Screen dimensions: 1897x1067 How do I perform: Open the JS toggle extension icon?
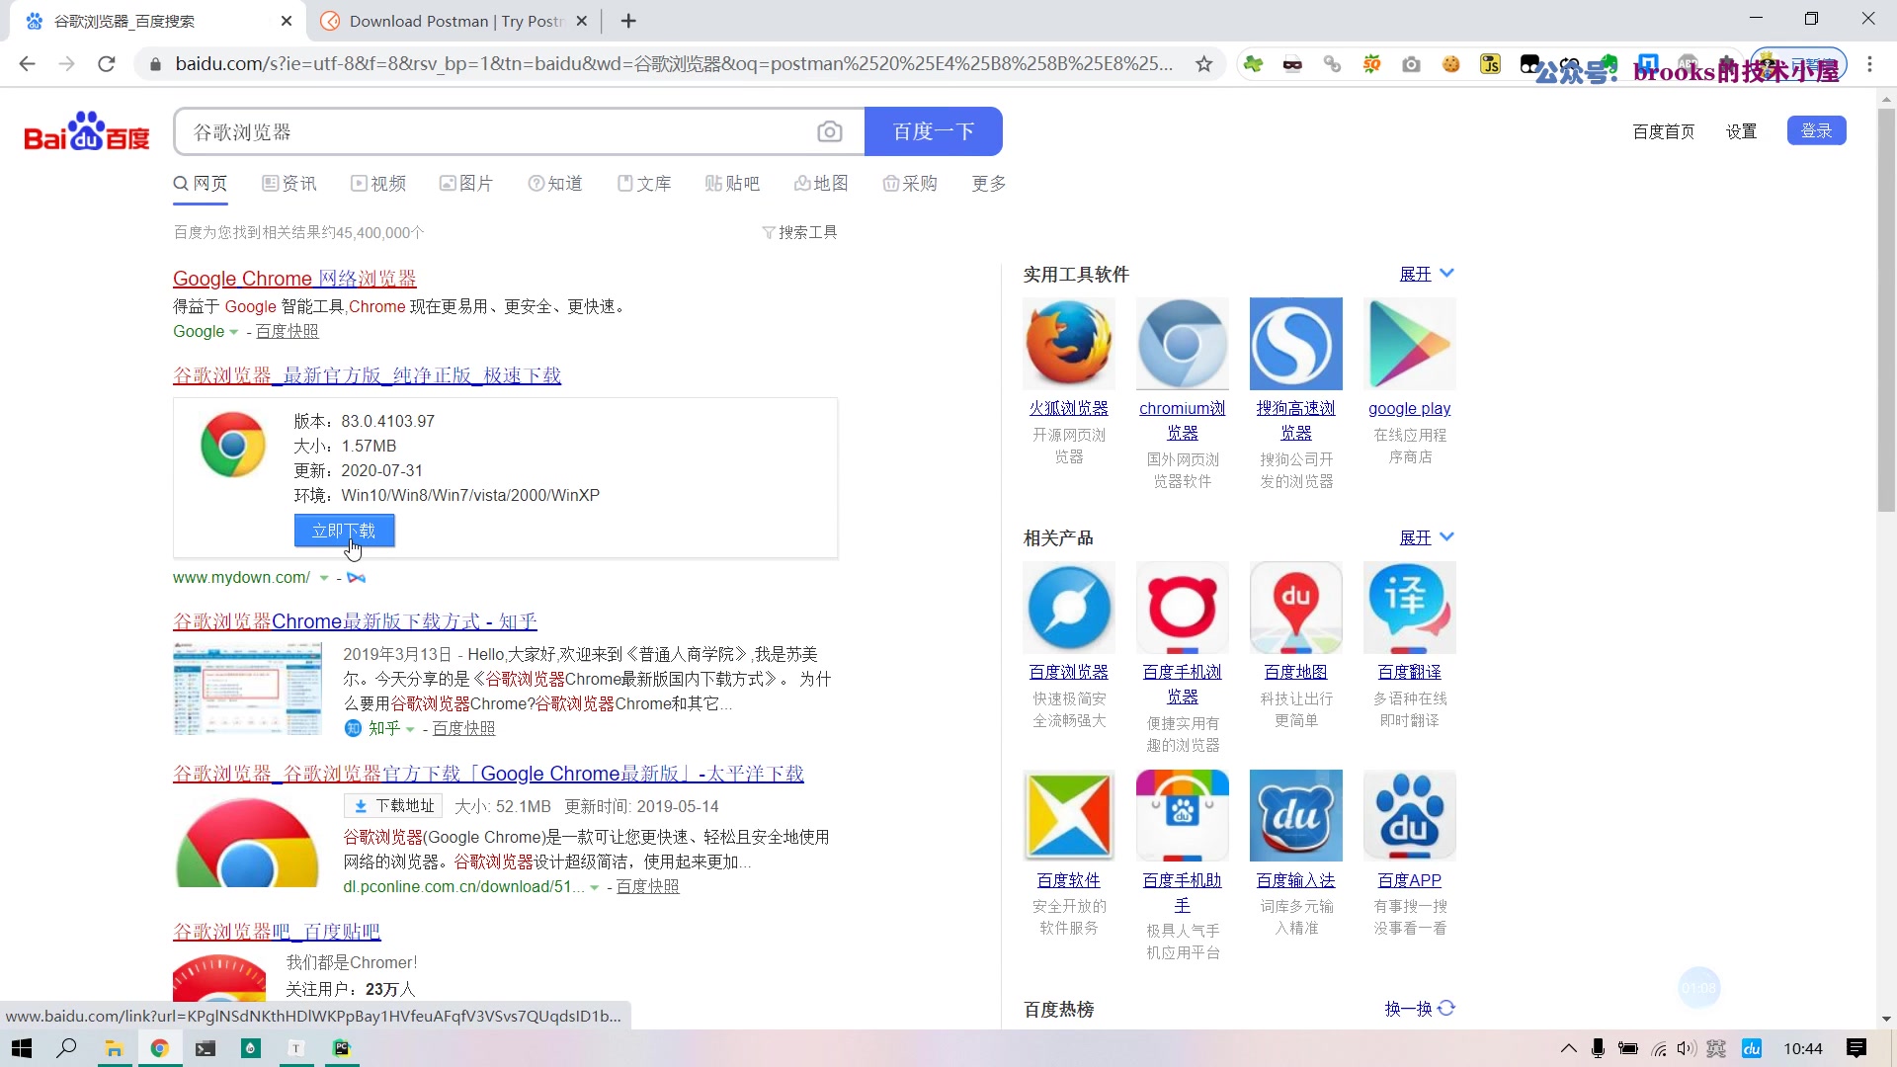tap(1490, 64)
